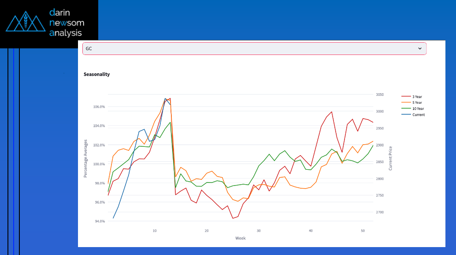Open the GC symbol dropdown
Viewport: 456px width, 255px height.
254,49
